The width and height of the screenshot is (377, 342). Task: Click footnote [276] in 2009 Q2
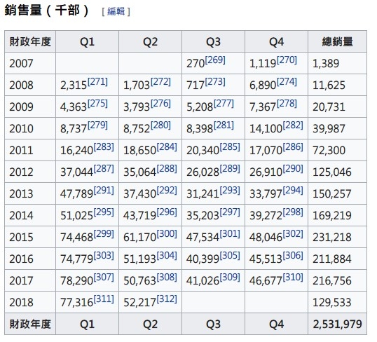(x=160, y=104)
